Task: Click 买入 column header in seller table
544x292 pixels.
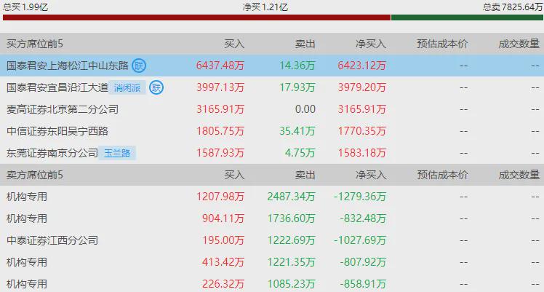Action: pos(234,175)
